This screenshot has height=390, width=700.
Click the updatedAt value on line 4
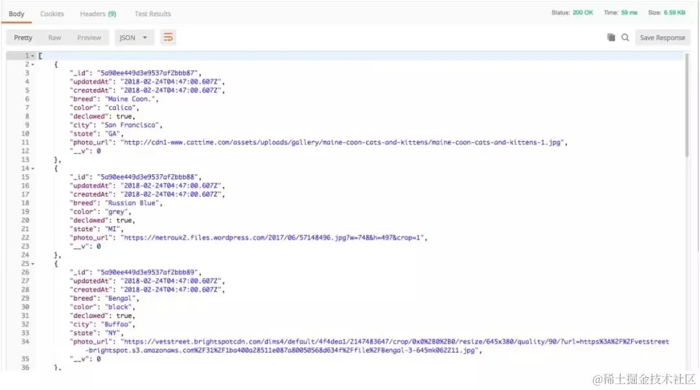coord(171,82)
